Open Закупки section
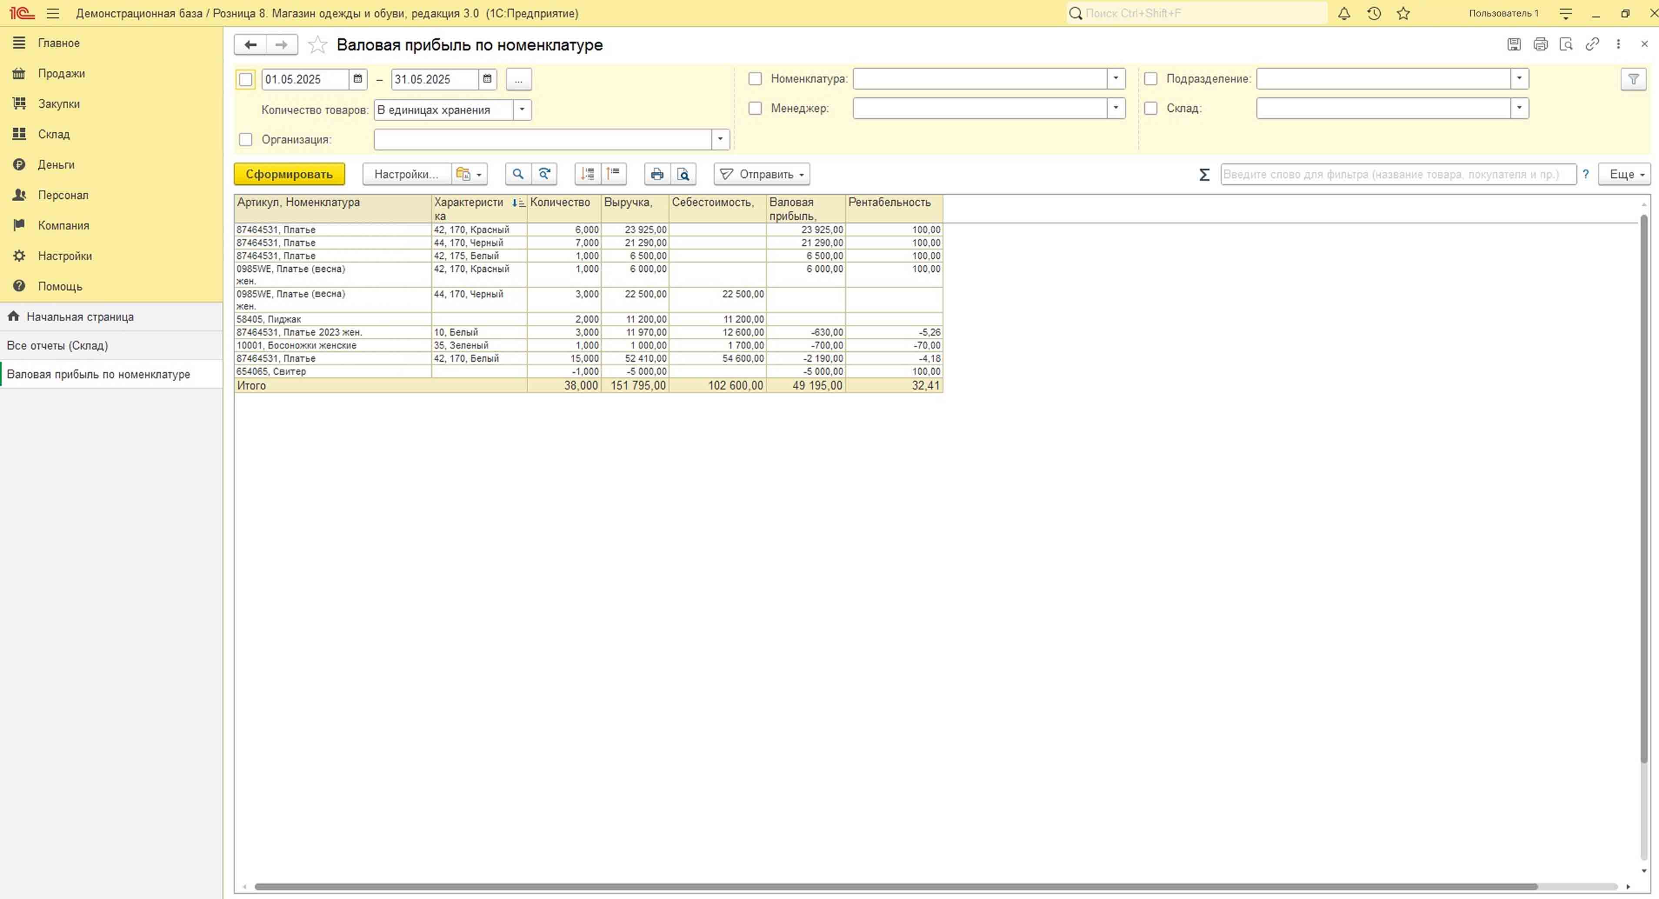This screenshot has width=1659, height=899. pyautogui.click(x=111, y=104)
